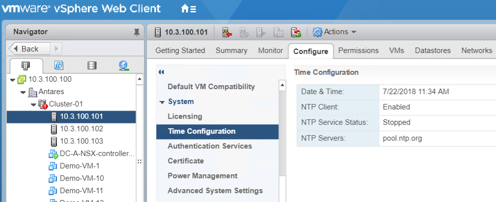
Task: Click the Demo-VM-10 VM icon
Action: [x=52, y=179]
